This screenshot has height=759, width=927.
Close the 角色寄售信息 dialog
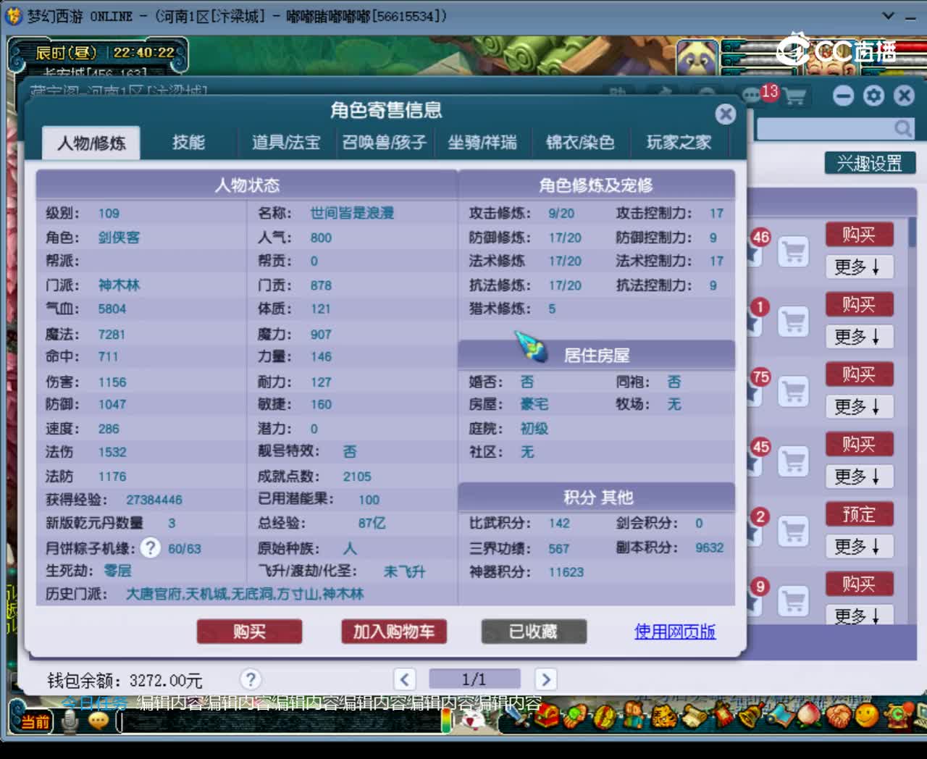(x=725, y=114)
